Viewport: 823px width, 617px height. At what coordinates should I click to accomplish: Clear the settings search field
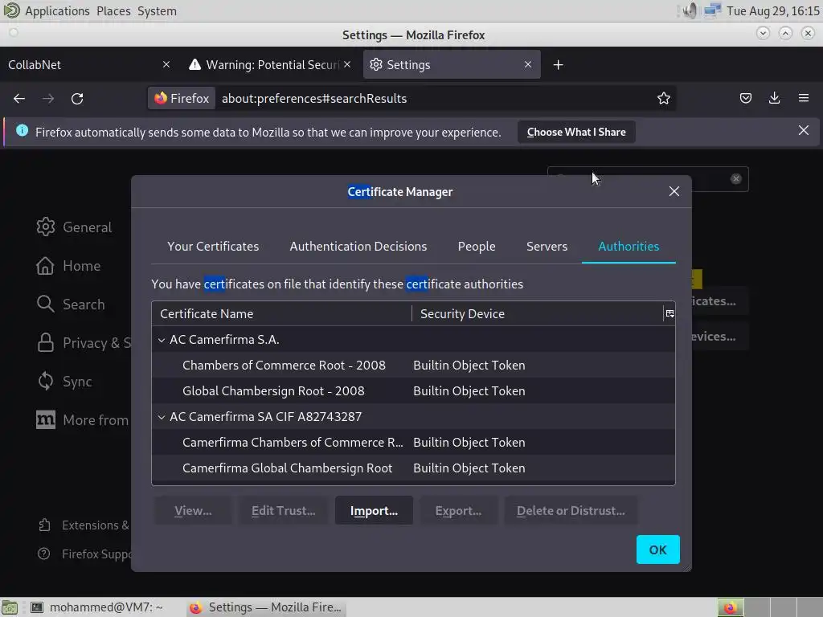[735, 179]
